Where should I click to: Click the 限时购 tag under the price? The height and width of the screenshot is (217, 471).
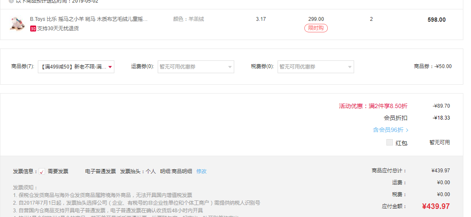click(316, 28)
